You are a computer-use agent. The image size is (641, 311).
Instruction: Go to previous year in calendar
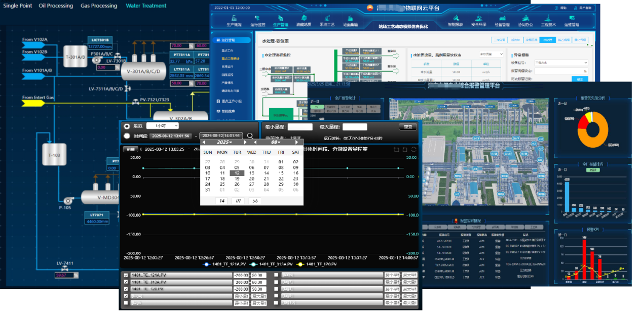(204, 142)
